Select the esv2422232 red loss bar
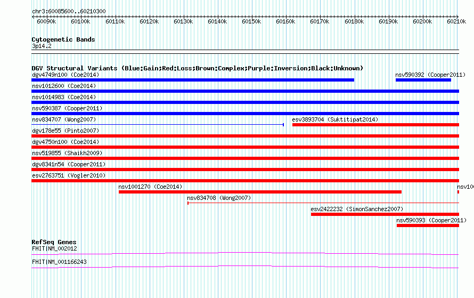Screen dimensions: 474x298 (385, 214)
